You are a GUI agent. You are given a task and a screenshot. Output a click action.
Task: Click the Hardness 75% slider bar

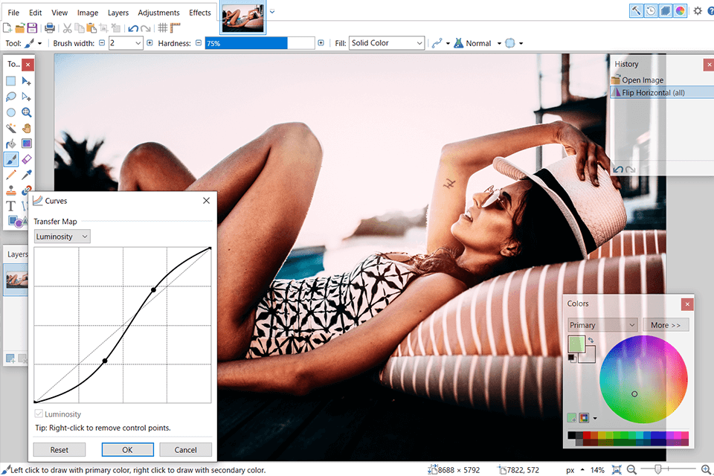coord(260,43)
